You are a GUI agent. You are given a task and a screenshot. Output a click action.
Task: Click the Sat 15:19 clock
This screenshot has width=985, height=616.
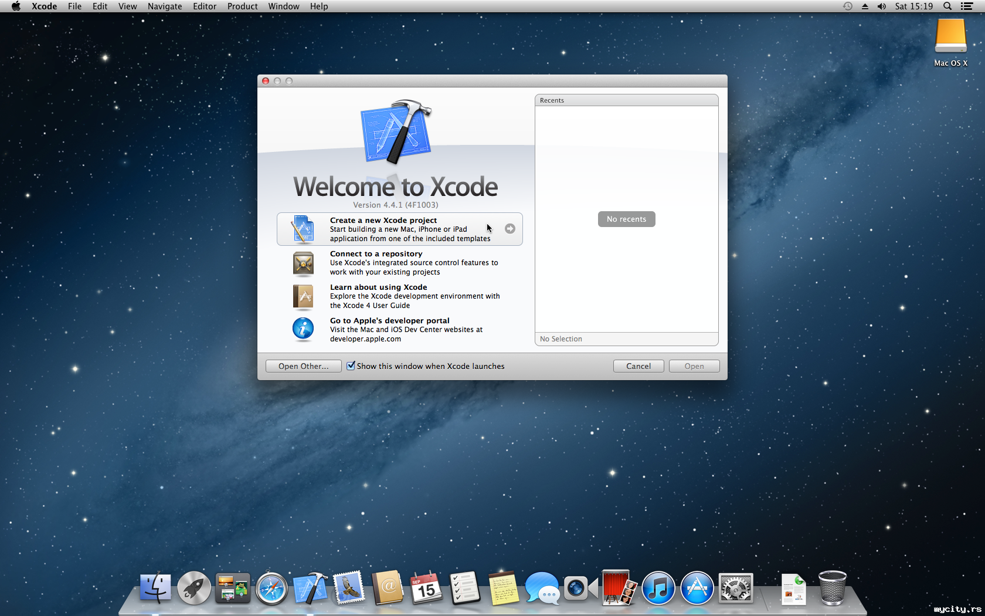[x=913, y=6]
